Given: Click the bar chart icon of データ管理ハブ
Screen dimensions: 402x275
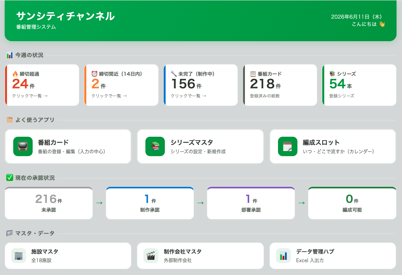Looking at the screenshot, I should pos(283,256).
